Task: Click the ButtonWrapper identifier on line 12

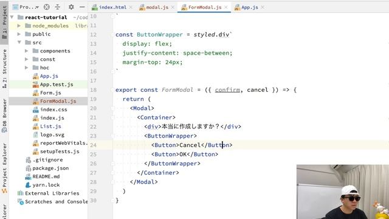Action: tap(160, 35)
